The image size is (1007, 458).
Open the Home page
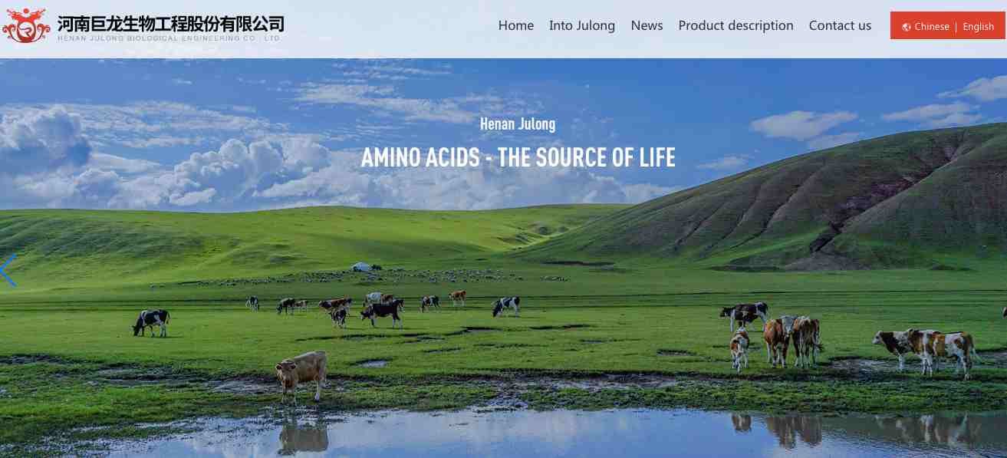(x=516, y=25)
